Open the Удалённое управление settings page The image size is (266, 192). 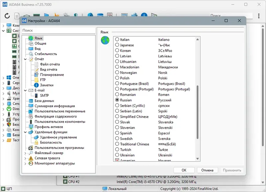59,137
